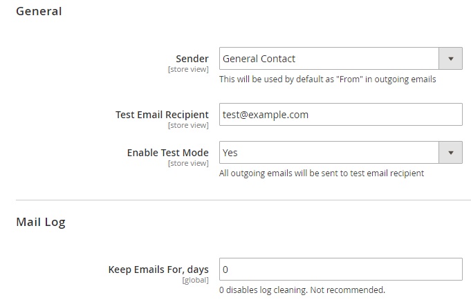Open the Enable Test Mode dropdown
The image size is (471, 302).
point(329,153)
